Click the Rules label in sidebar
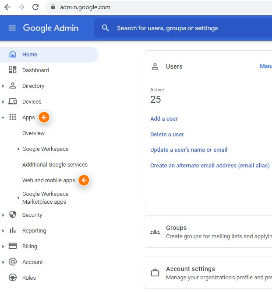272x292 pixels. (x=29, y=278)
